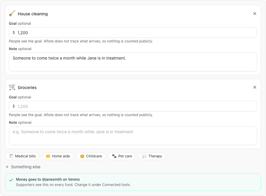266x196 pixels.
Task: Click the Therapy speech bubble icon
Action: pyautogui.click(x=144, y=156)
